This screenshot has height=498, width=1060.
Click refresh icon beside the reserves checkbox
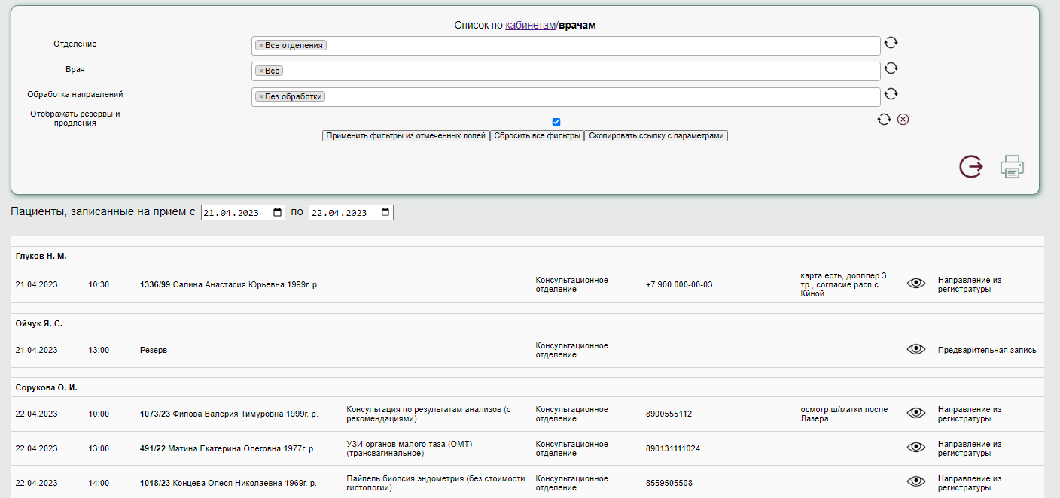click(884, 119)
